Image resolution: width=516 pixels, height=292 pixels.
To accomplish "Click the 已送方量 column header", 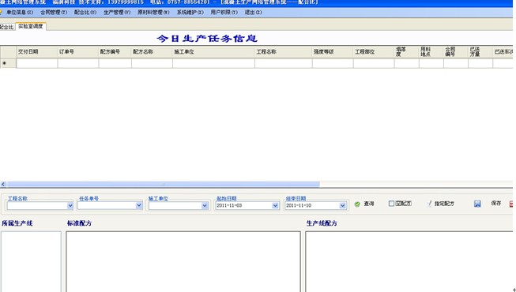I will point(480,52).
